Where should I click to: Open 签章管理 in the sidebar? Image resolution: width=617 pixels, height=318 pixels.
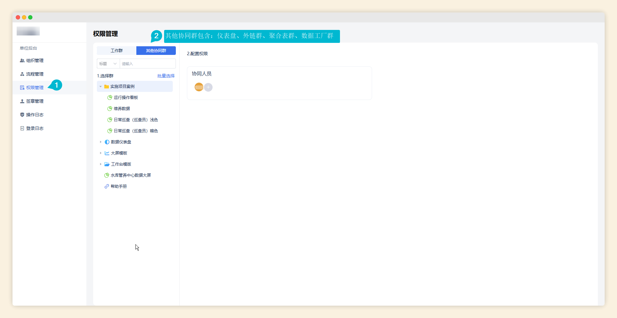pyautogui.click(x=35, y=101)
